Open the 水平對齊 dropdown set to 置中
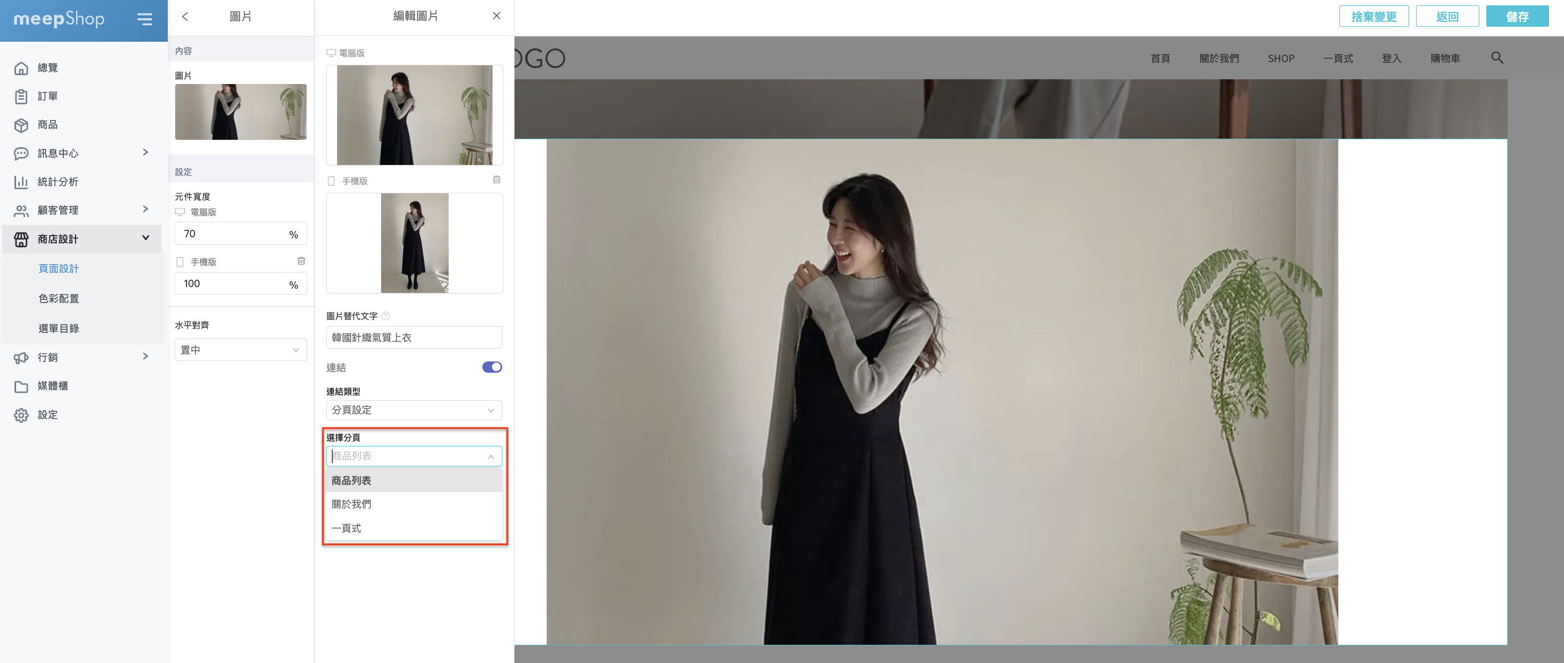The image size is (1564, 663). (x=241, y=350)
